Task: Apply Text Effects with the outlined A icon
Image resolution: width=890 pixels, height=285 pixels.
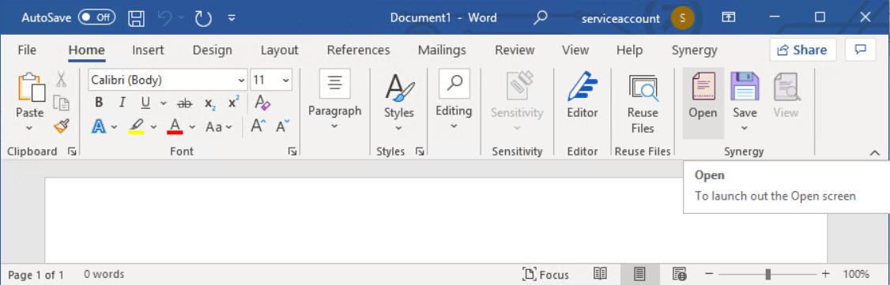Action: click(x=99, y=127)
